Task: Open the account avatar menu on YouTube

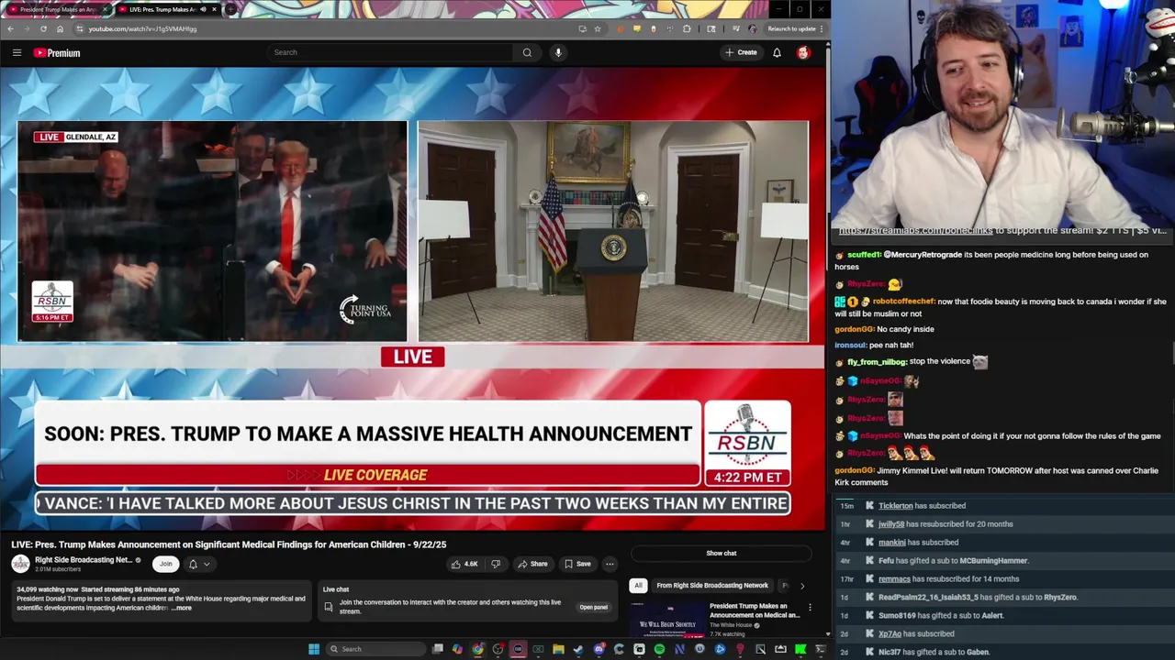Action: 803,52
